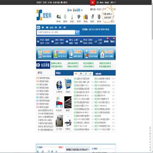
Task: Click the page's vertical scrollbar
Action: click(152, 76)
